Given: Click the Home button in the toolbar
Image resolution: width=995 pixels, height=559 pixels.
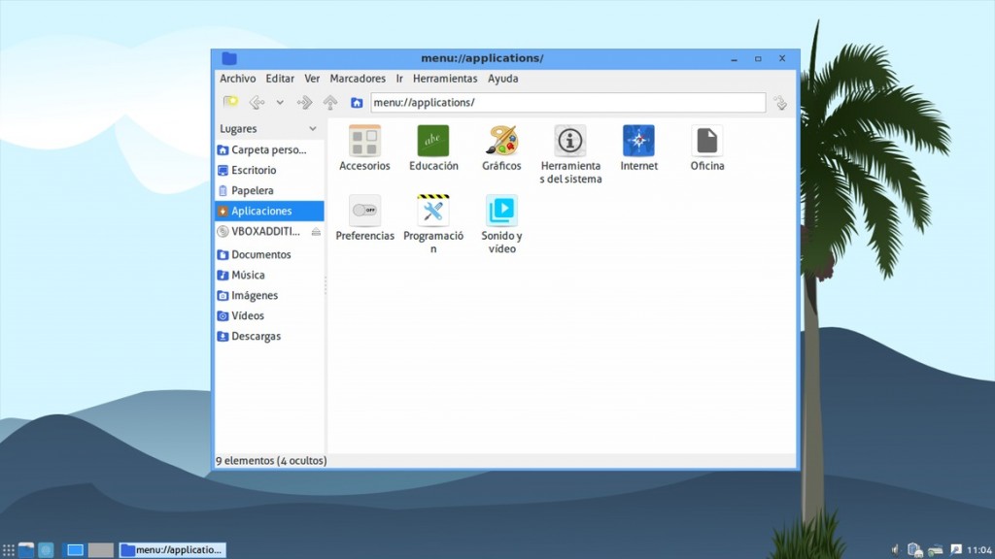Looking at the screenshot, I should [358, 102].
